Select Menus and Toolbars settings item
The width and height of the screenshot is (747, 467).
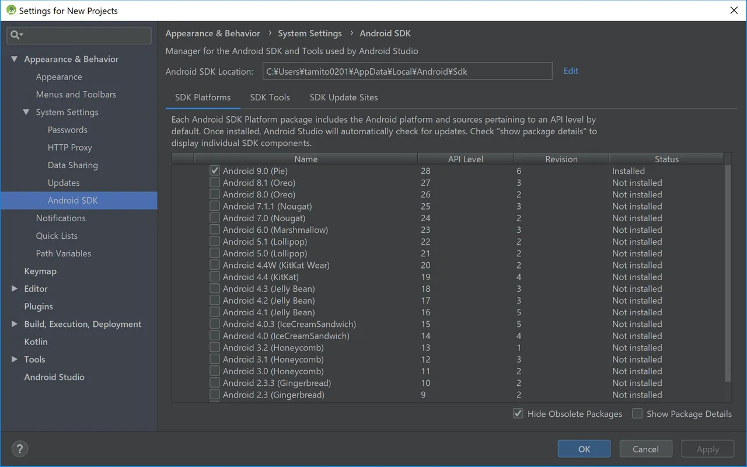pyautogui.click(x=76, y=94)
